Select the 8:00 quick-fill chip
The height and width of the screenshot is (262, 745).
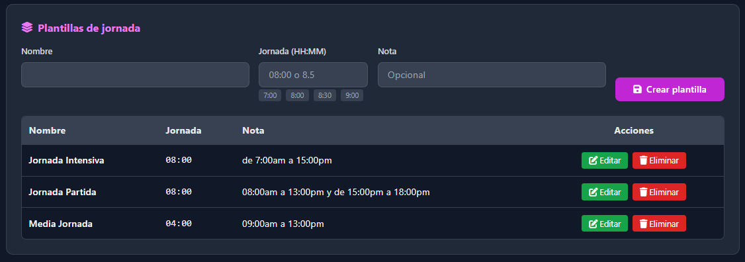298,95
